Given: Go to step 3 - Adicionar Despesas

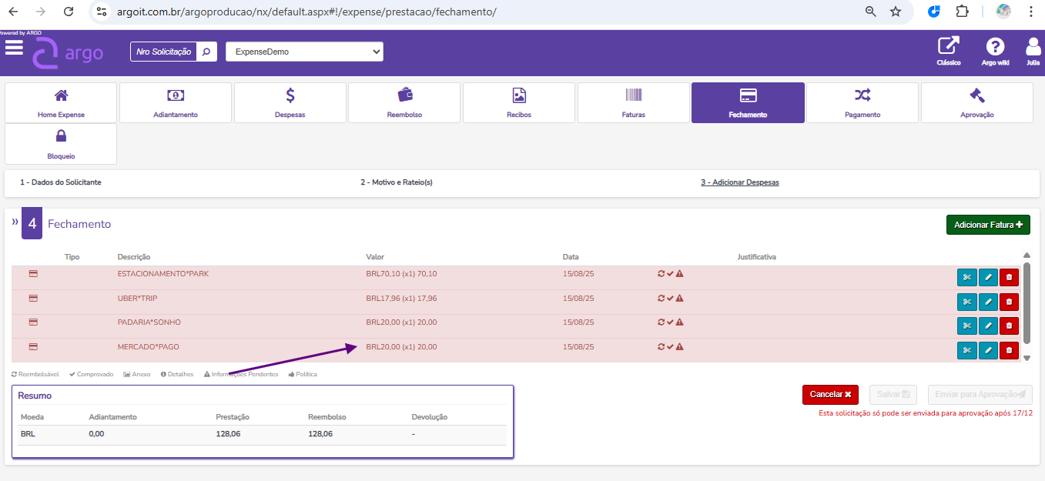Looking at the screenshot, I should click(x=739, y=182).
